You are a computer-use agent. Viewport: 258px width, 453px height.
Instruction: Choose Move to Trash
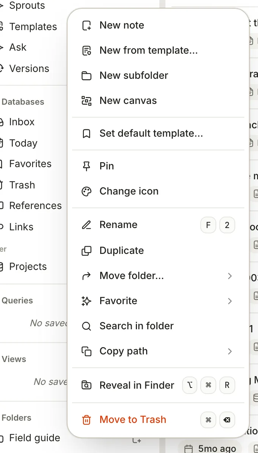[158, 420]
